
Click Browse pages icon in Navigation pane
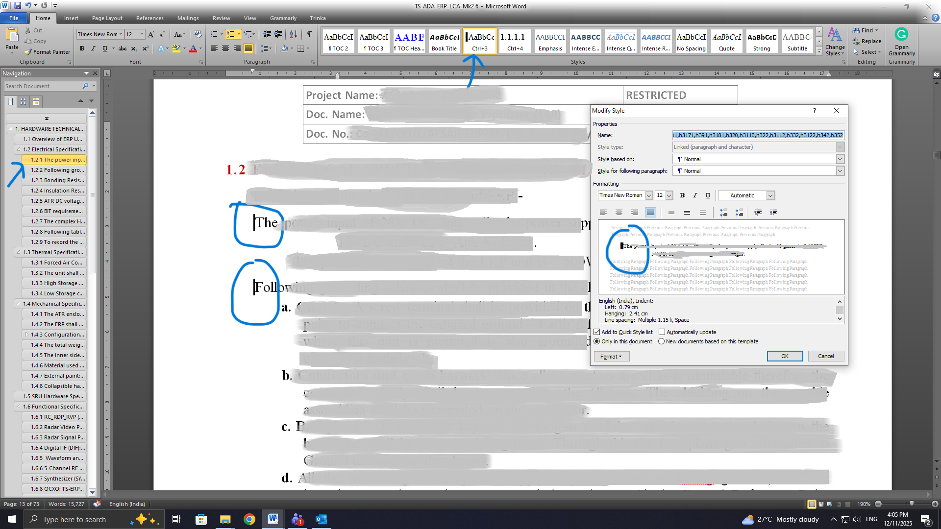[23, 102]
